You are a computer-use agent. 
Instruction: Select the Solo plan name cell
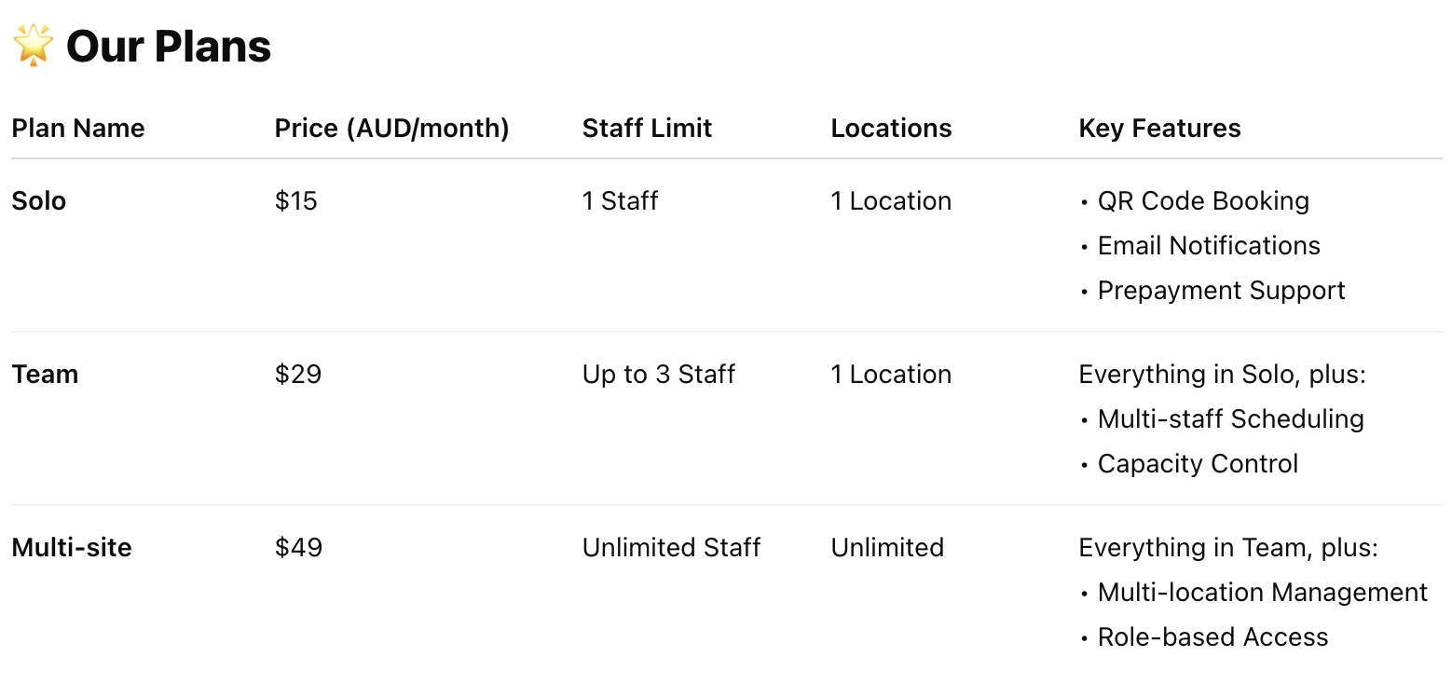[x=39, y=201]
